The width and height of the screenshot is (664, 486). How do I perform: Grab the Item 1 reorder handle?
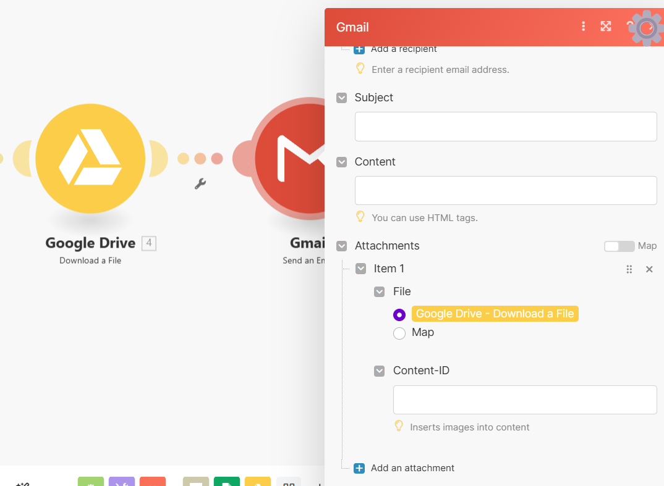coord(629,269)
